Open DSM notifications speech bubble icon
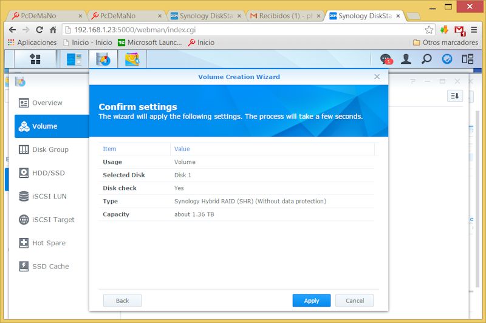486x323 pixels. [x=386, y=59]
